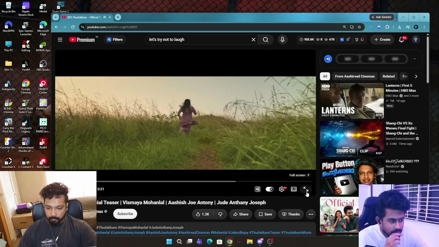Open YouTube notifications bell
The width and height of the screenshot is (439, 247).
402,39
